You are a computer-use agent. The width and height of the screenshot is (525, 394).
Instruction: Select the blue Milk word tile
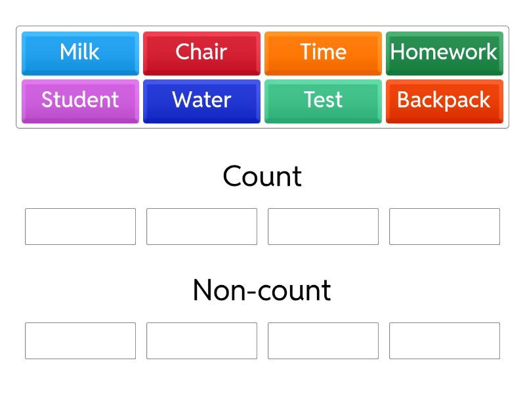(80, 53)
